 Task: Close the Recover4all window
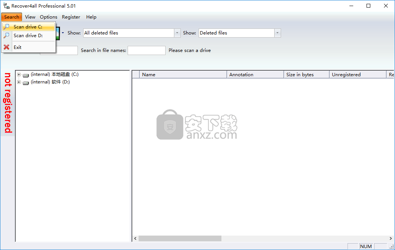coord(386,6)
